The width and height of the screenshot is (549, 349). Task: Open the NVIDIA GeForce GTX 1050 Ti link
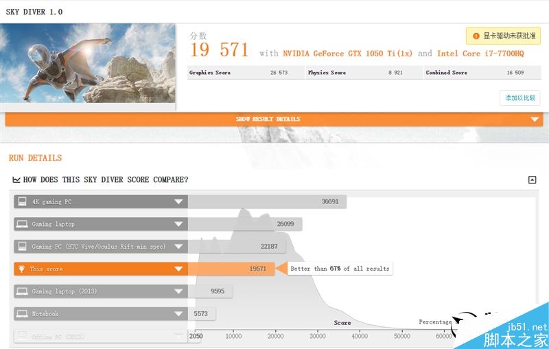point(348,54)
